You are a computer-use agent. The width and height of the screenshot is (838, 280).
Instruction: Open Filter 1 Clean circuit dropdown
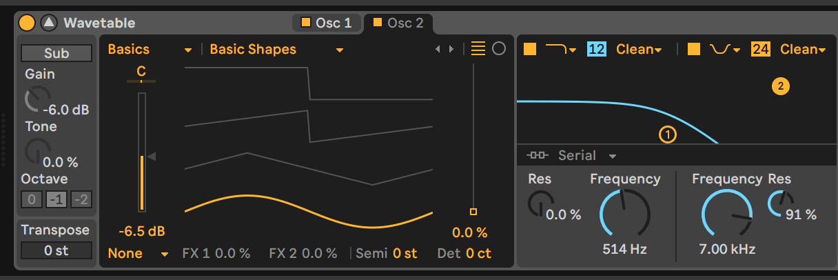click(x=639, y=50)
